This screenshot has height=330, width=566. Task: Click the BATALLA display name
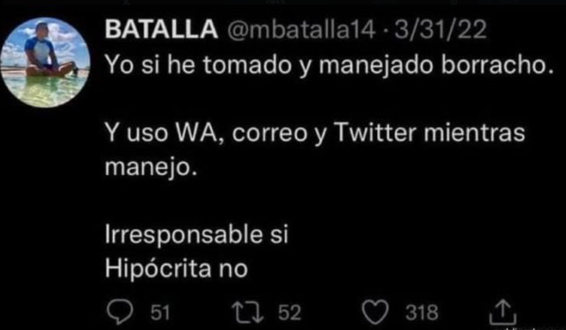pos(162,29)
